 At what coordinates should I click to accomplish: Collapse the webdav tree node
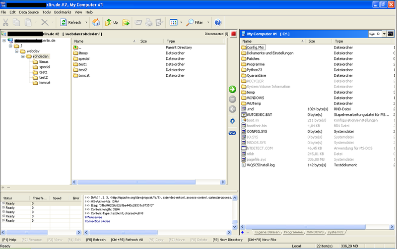point(16,51)
